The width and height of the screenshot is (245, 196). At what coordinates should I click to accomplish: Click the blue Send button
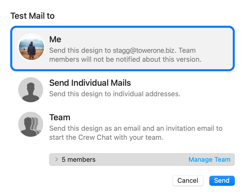pos(222,181)
